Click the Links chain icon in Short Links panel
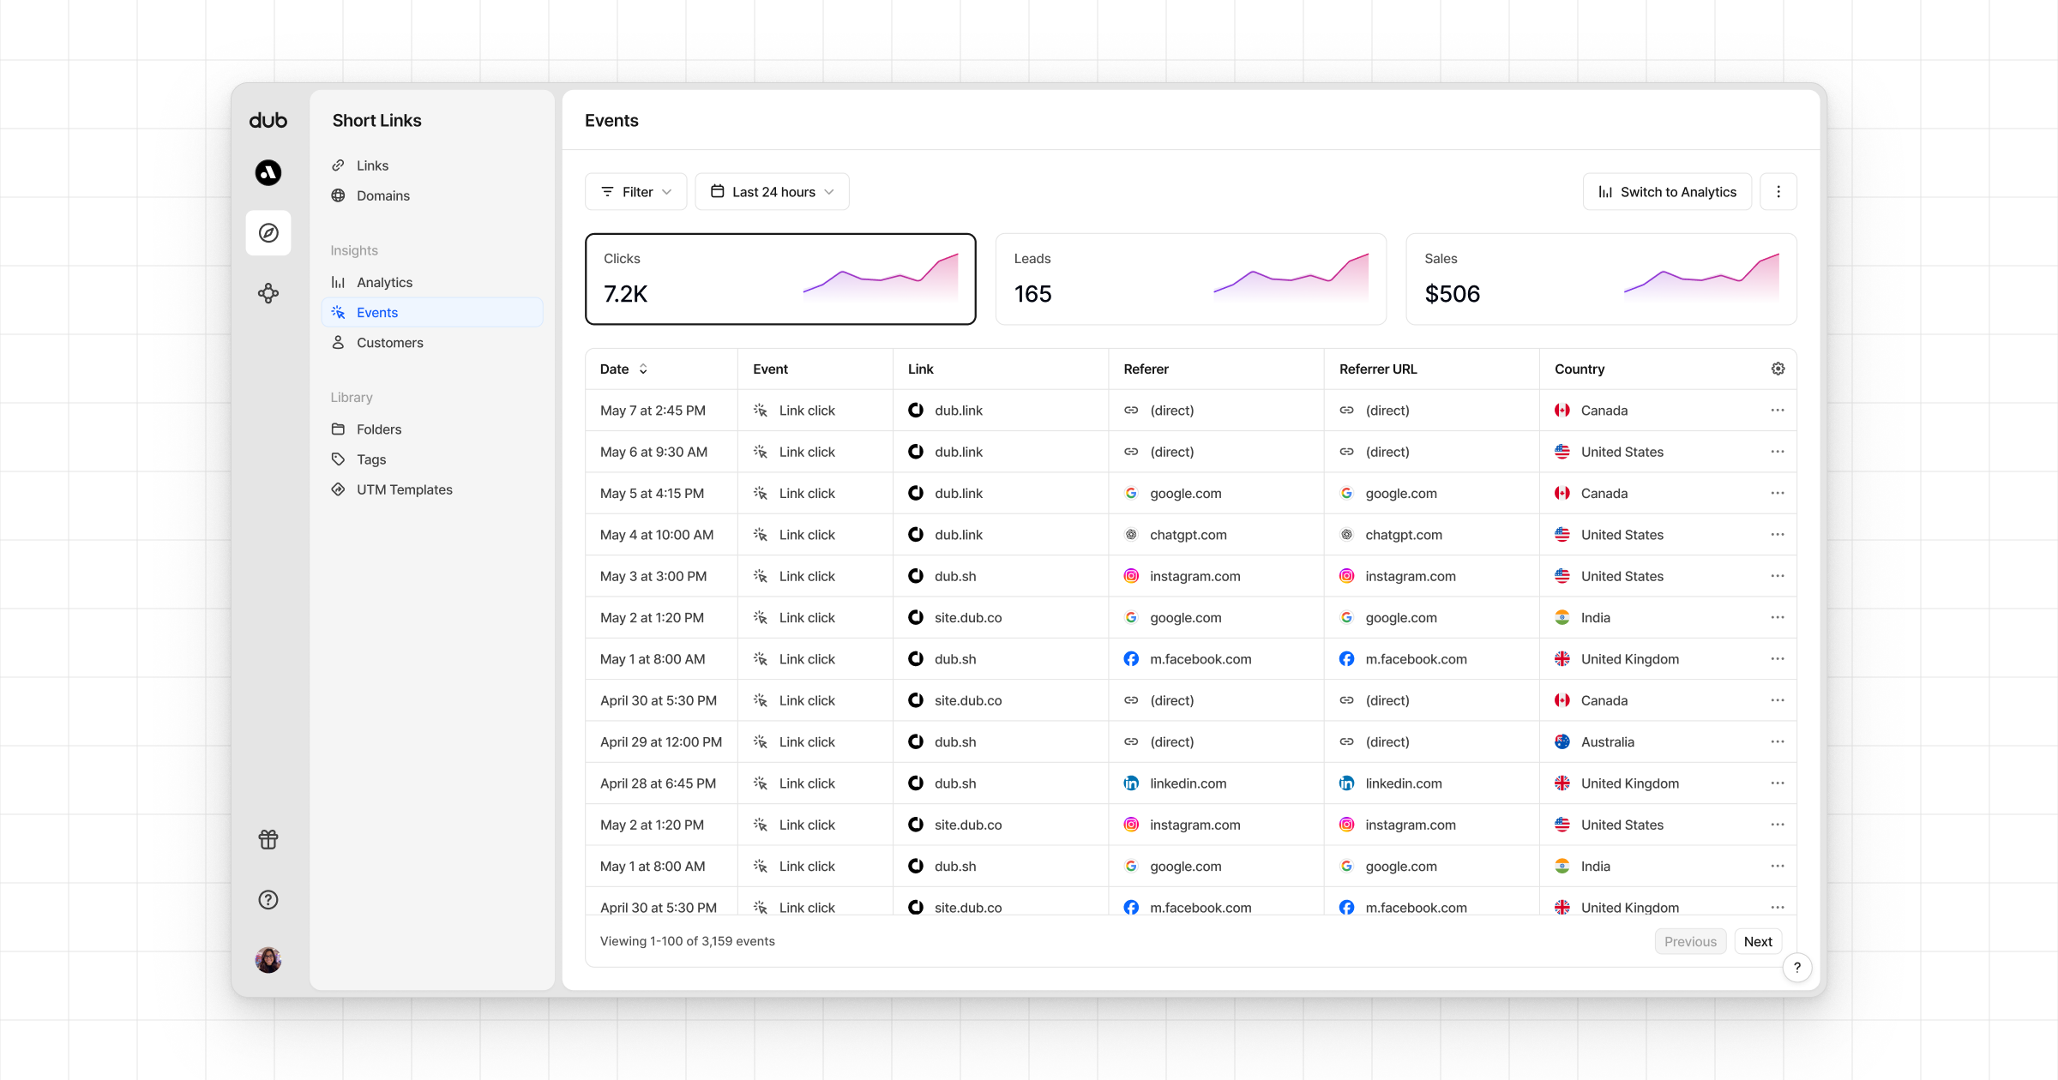 click(339, 165)
